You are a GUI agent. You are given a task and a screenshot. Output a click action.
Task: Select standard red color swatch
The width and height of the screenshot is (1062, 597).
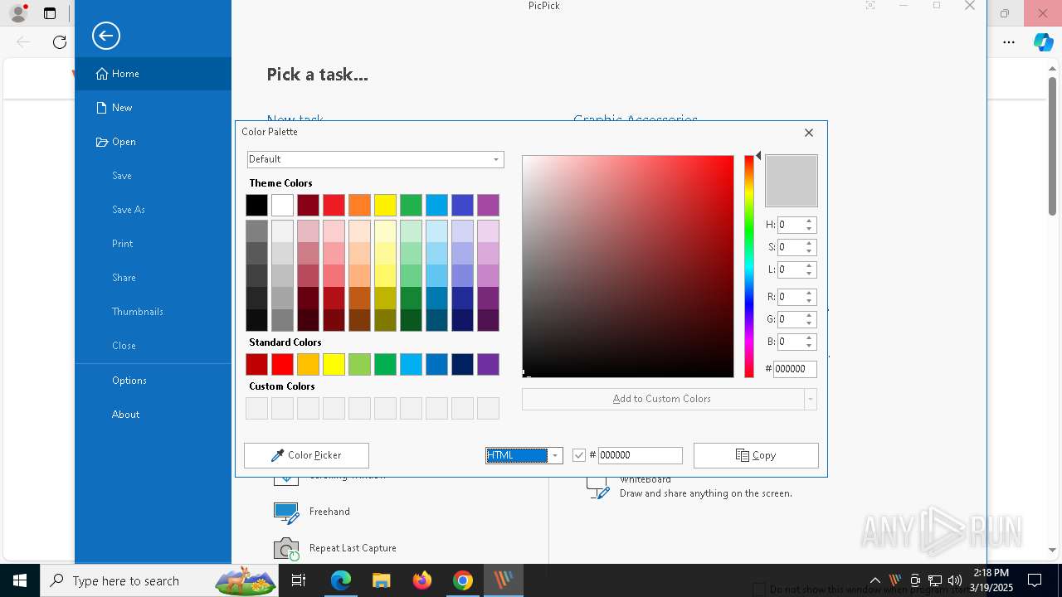[x=282, y=364]
